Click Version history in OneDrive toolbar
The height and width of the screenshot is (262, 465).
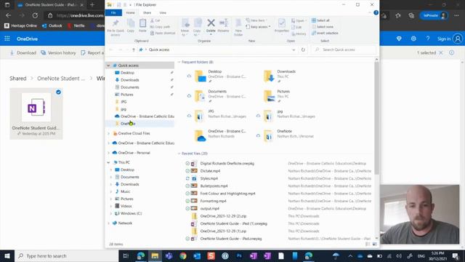point(58,52)
